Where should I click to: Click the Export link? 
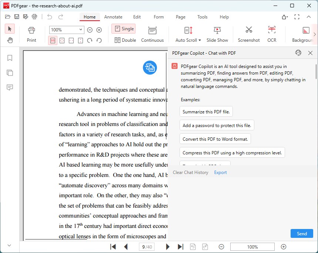click(220, 172)
